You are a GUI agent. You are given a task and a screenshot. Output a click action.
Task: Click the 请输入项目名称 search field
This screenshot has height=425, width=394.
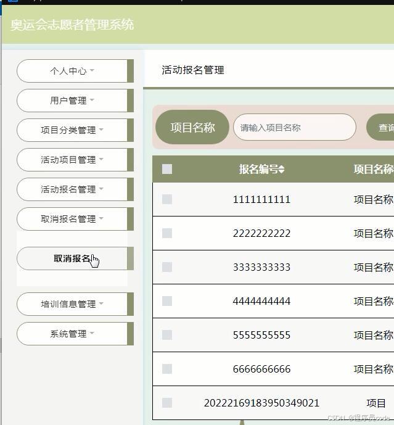pyautogui.click(x=295, y=127)
